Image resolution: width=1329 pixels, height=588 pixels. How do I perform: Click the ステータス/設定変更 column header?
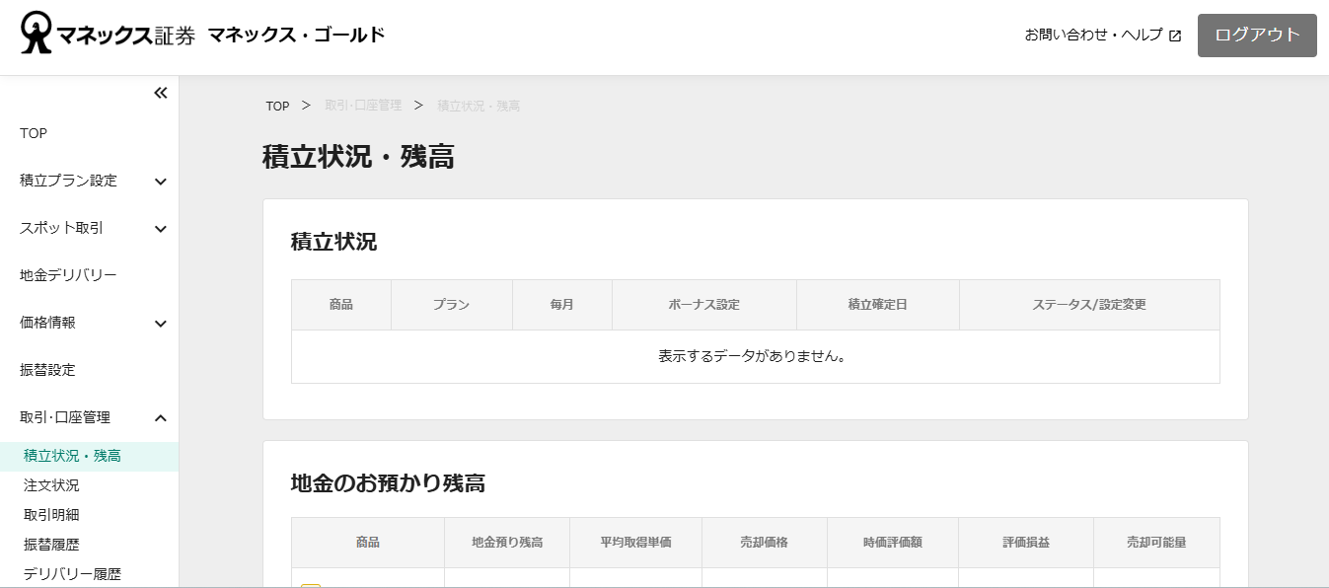click(x=1089, y=305)
